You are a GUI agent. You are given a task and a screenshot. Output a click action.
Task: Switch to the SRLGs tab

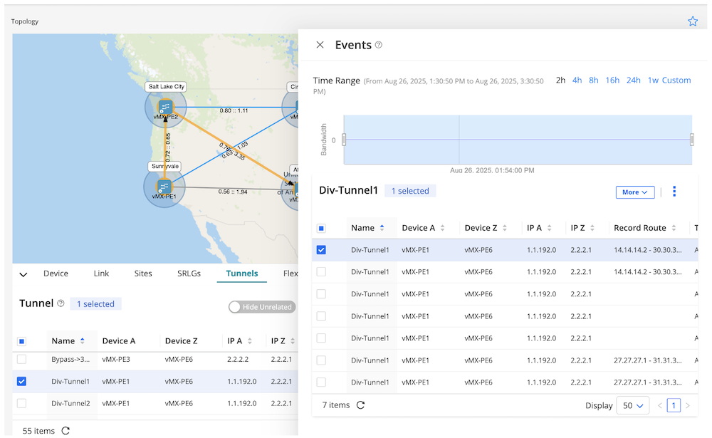coord(189,273)
